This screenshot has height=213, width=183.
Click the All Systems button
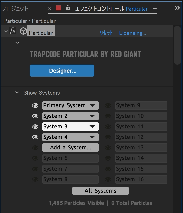coord(100,191)
